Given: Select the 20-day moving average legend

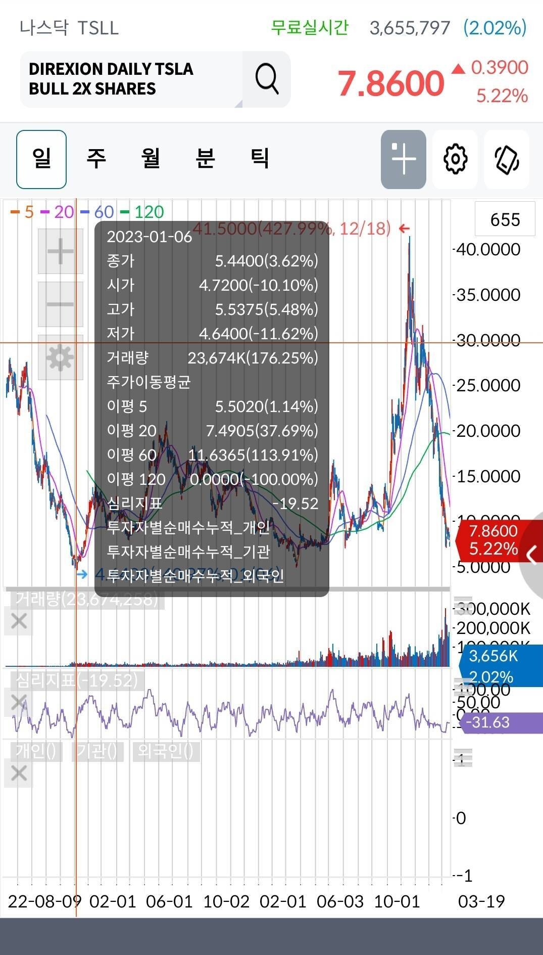Looking at the screenshot, I should pyautogui.click(x=58, y=212).
